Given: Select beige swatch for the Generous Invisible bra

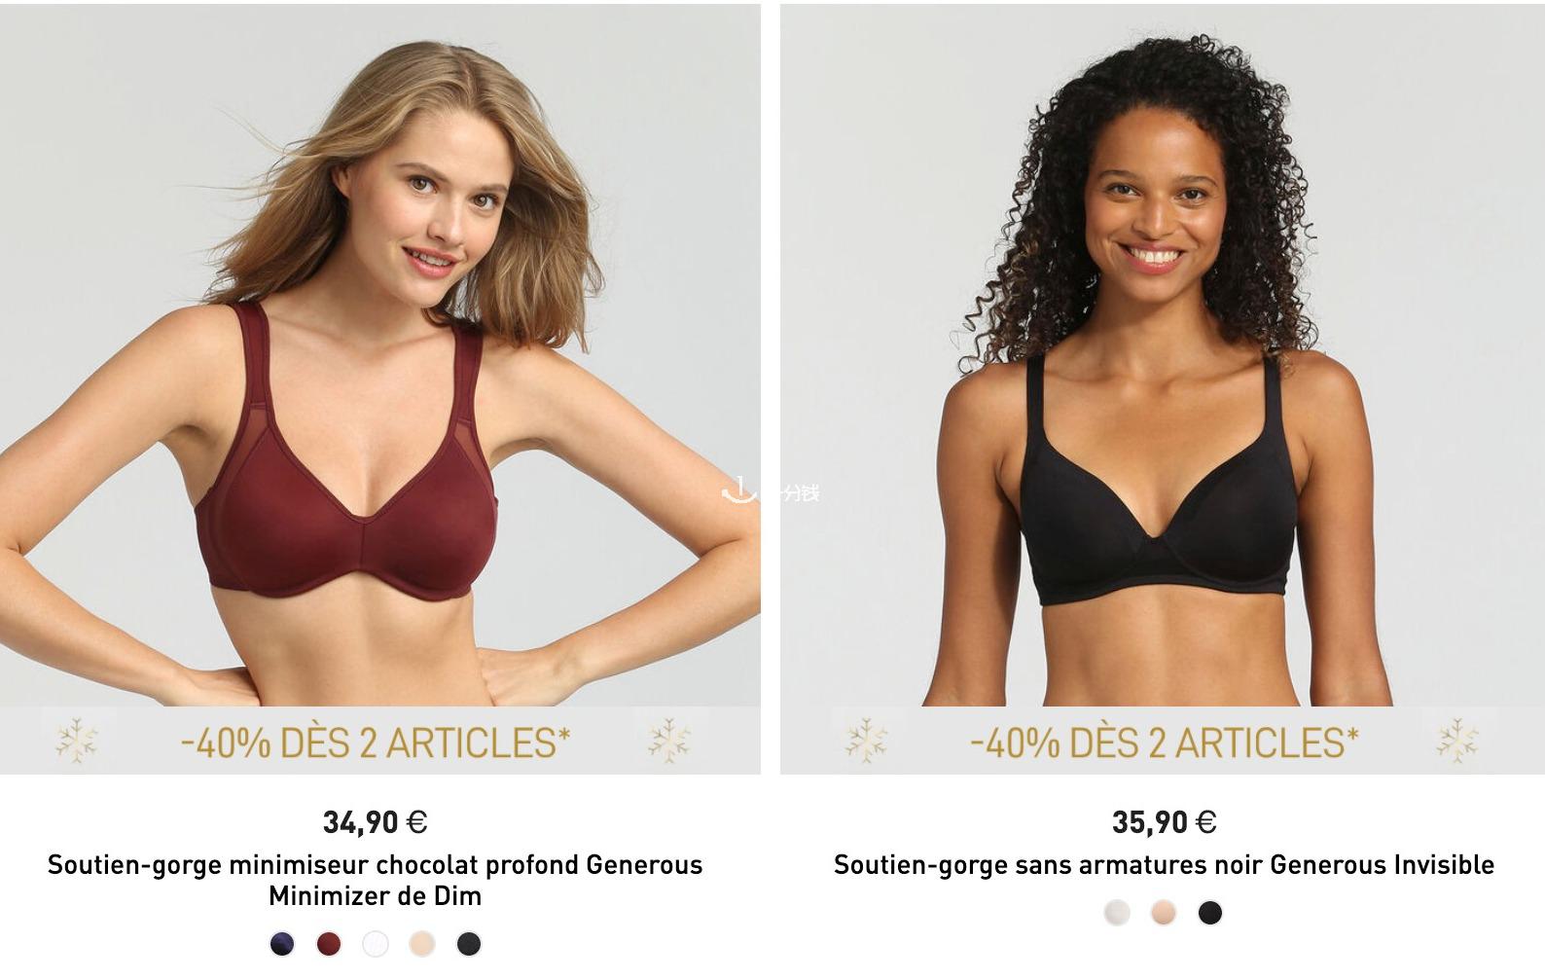Looking at the screenshot, I should (1164, 912).
